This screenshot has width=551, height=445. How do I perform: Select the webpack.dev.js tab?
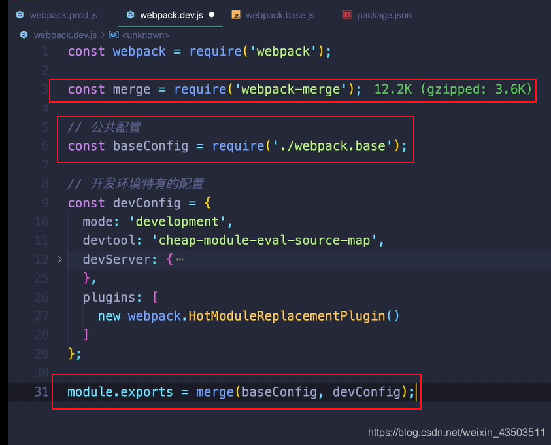170,16
